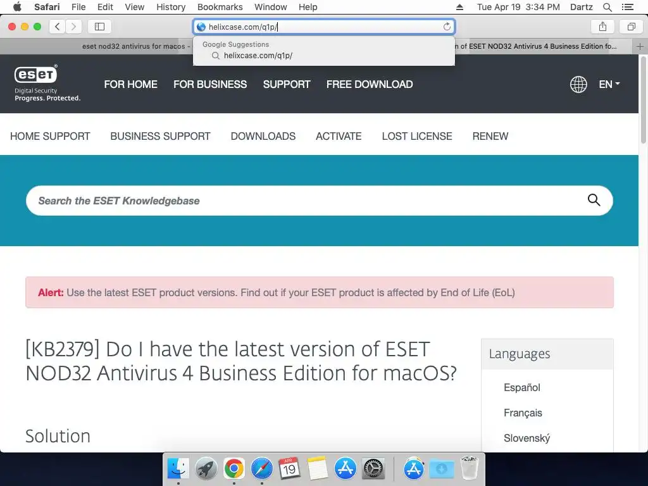Image resolution: width=648 pixels, height=486 pixels.
Task: Open the LOST LICENSE link
Action: point(416,136)
